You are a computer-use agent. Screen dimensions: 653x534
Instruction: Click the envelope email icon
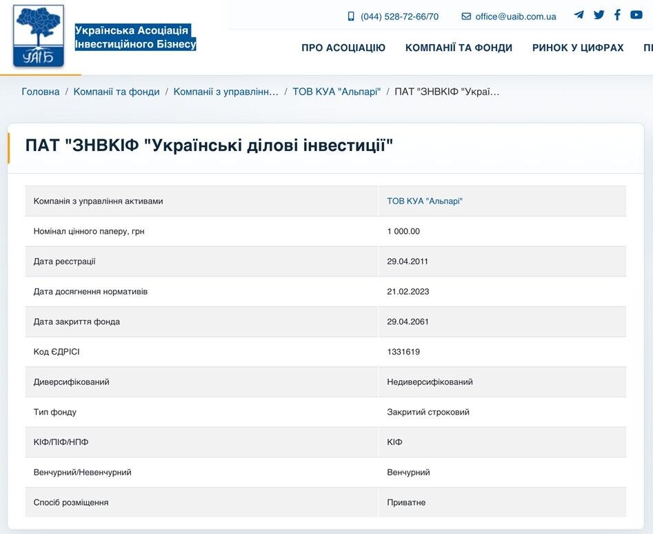[x=466, y=17]
